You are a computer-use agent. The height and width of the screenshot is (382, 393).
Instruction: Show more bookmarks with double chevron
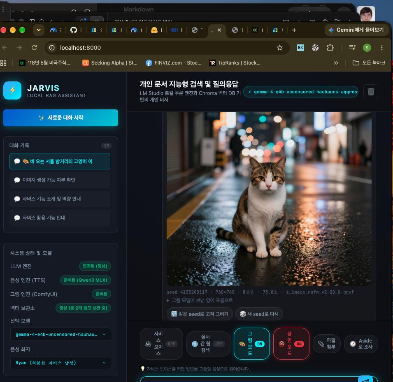tap(336, 63)
